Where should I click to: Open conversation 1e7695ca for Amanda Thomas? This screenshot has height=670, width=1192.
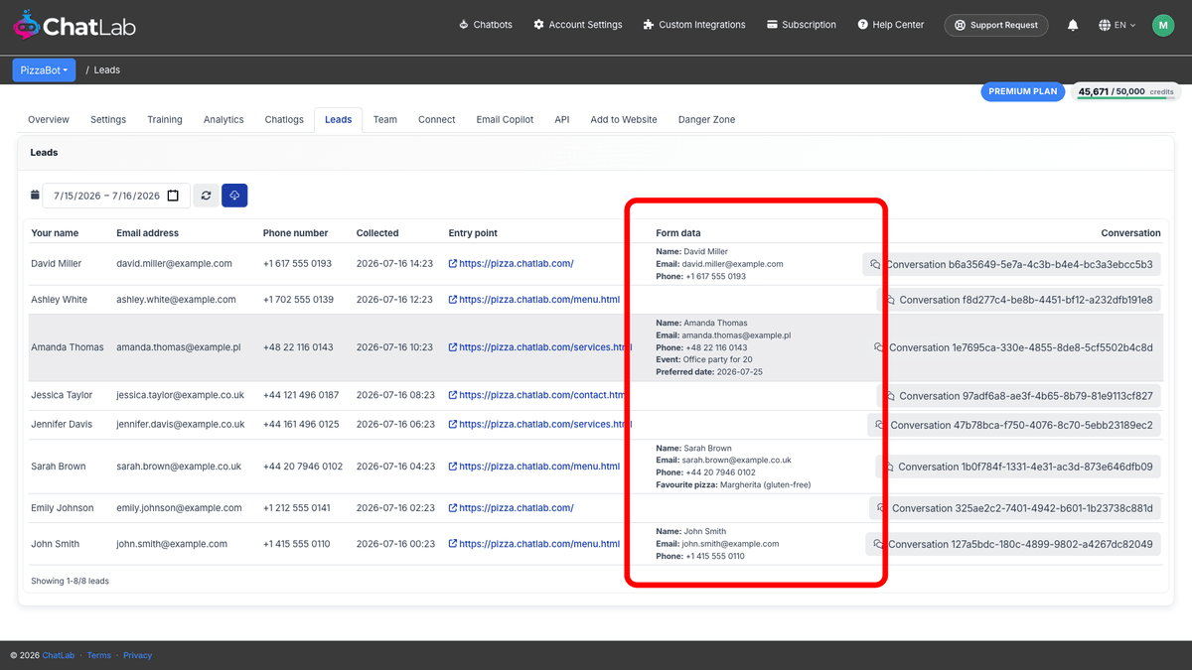coord(1013,347)
